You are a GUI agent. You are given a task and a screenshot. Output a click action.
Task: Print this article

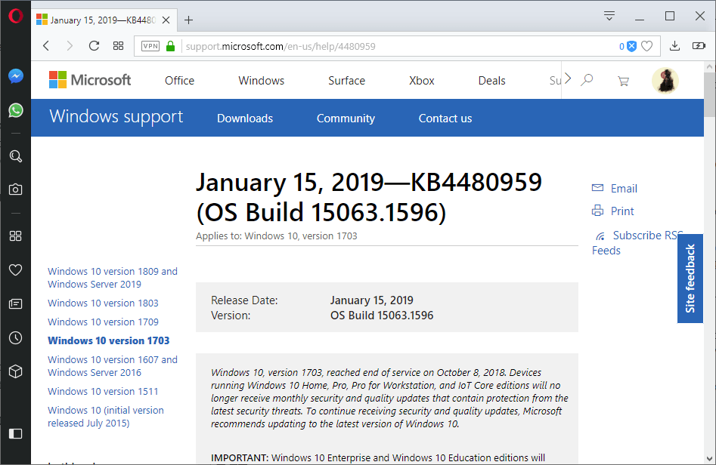(613, 211)
